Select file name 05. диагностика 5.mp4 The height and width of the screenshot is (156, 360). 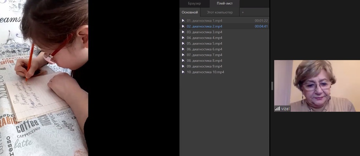click(x=204, y=44)
